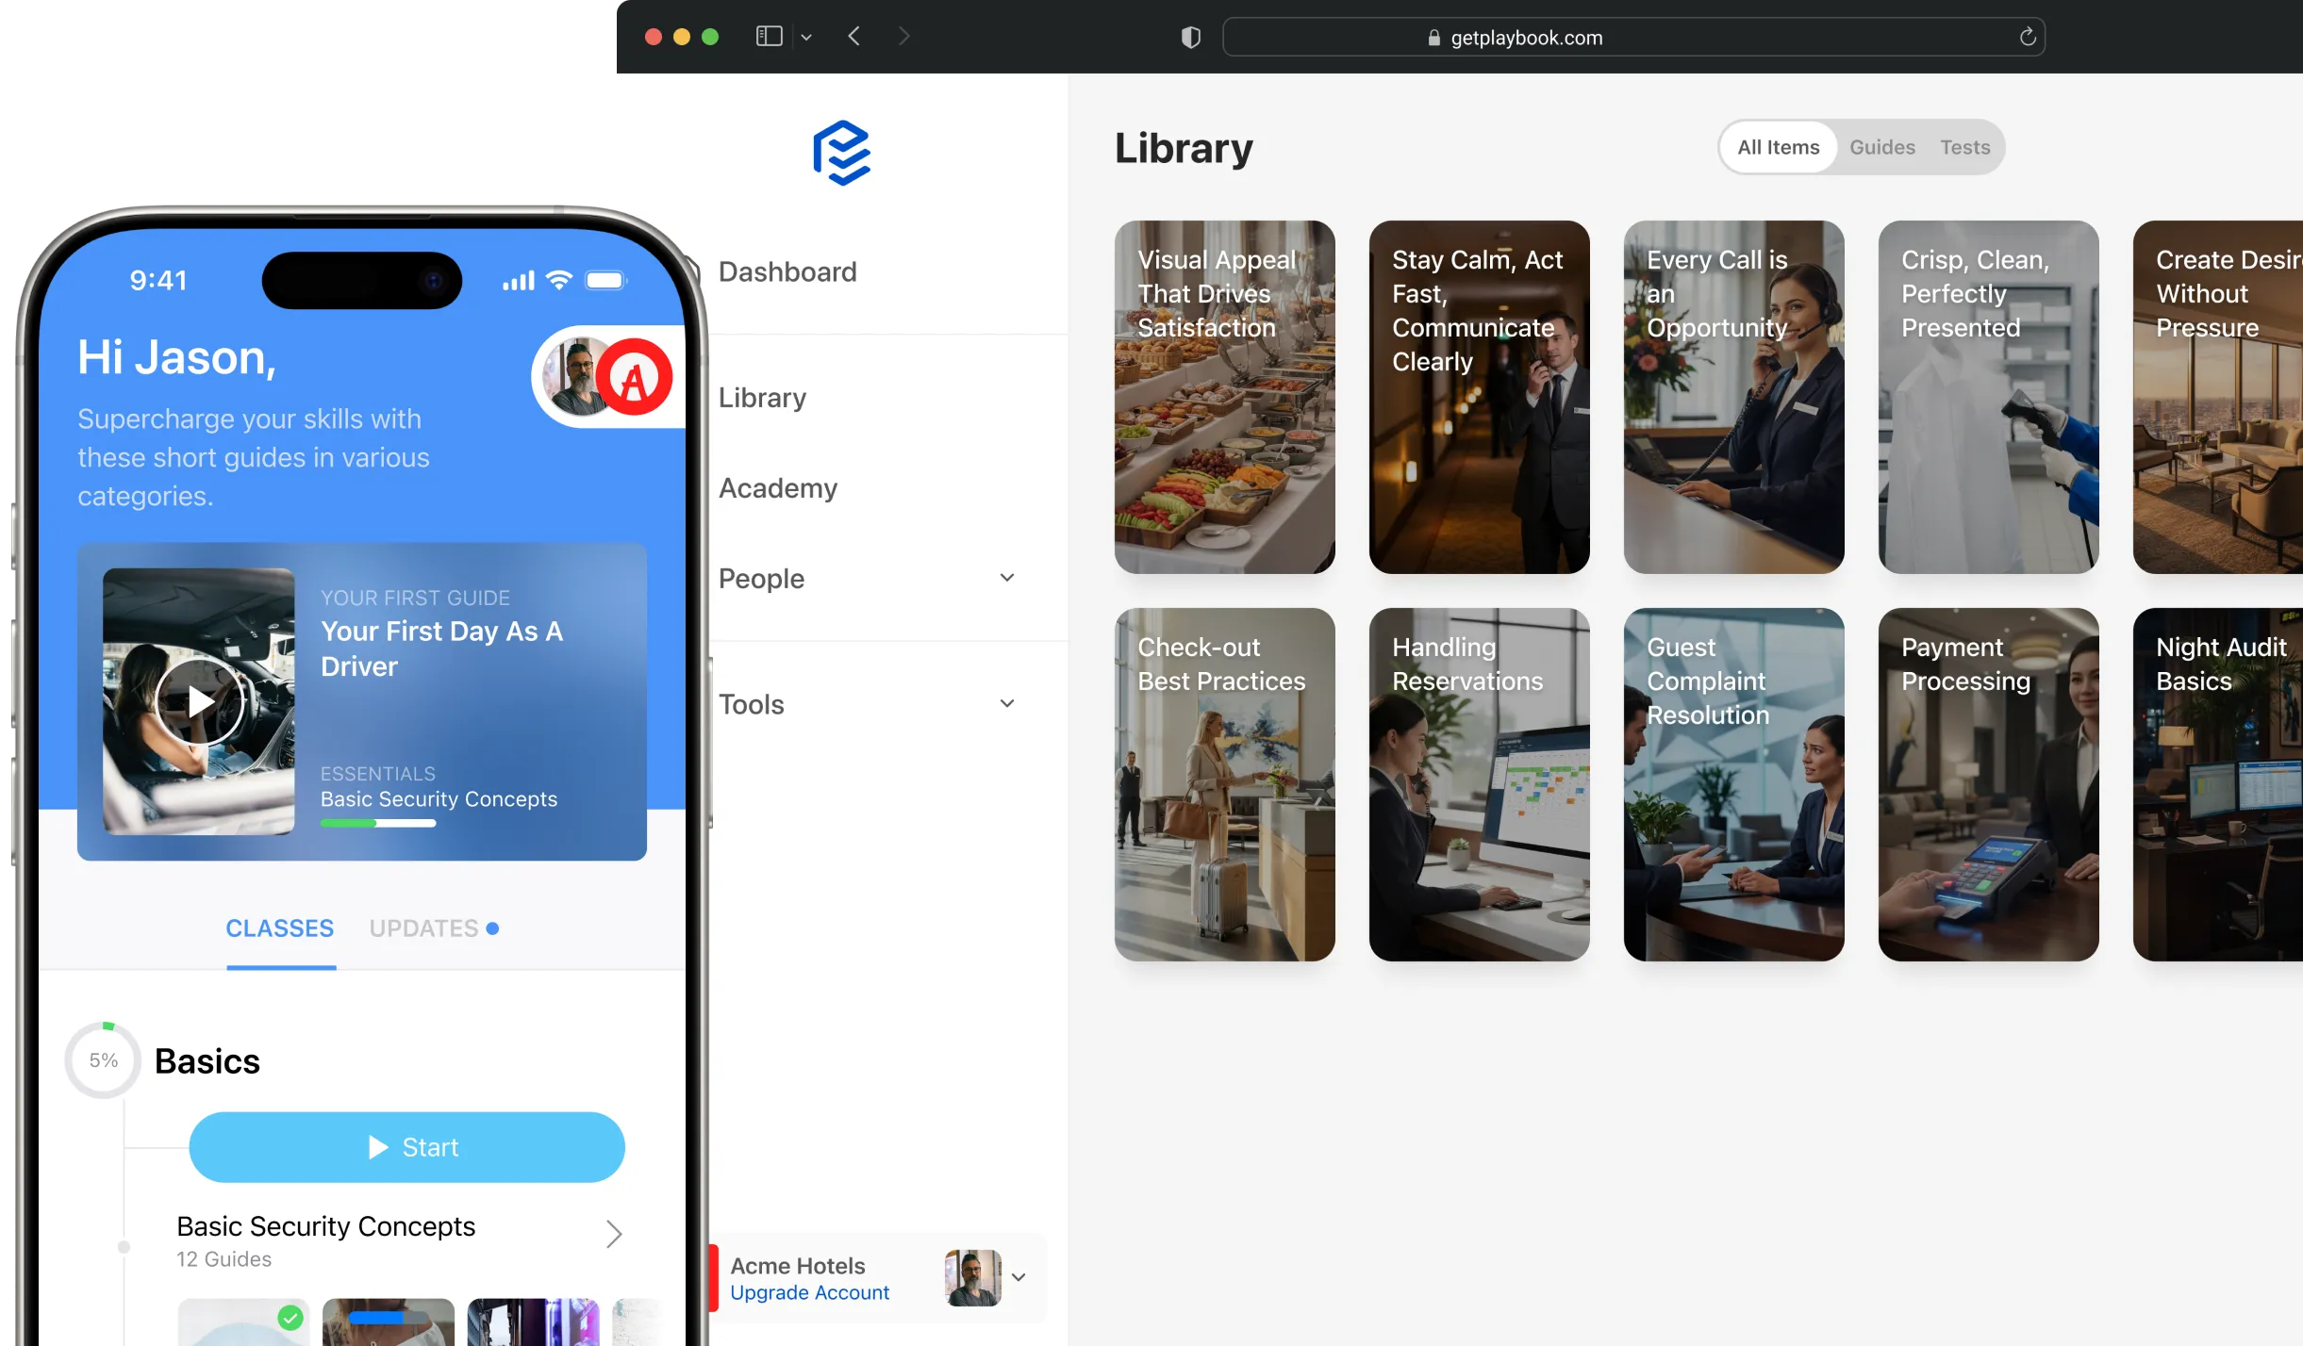The height and width of the screenshot is (1346, 2303).
Task: Reload the page using the refresh icon
Action: click(2026, 37)
